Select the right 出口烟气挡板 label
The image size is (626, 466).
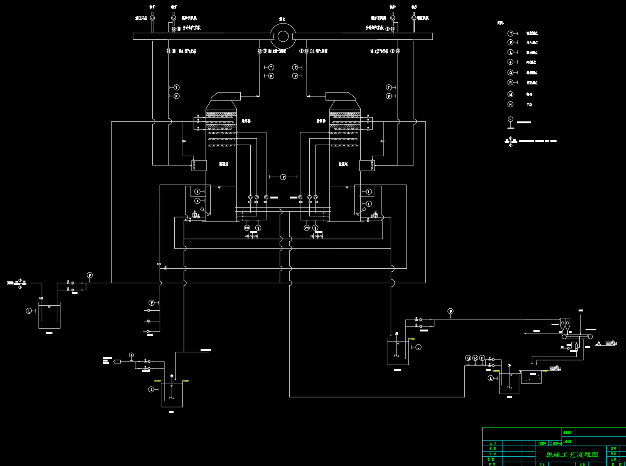tap(319, 51)
